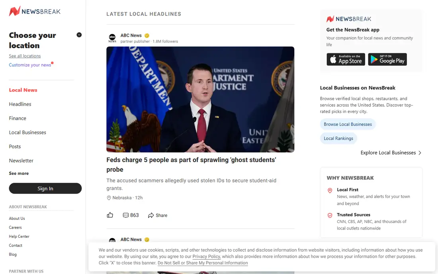The height and width of the screenshot is (274, 438).
Task: Go to Posts section
Action: click(15, 146)
